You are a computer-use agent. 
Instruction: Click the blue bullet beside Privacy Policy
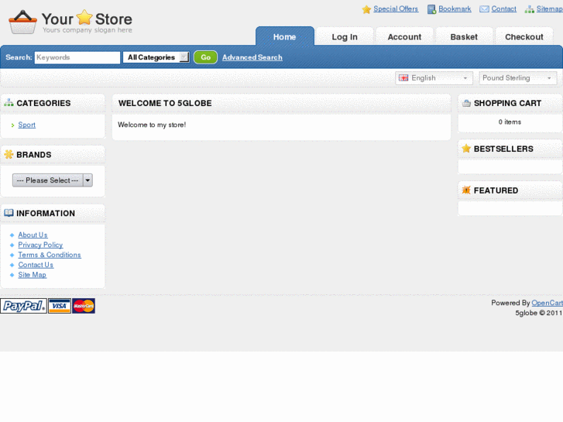[x=12, y=245]
